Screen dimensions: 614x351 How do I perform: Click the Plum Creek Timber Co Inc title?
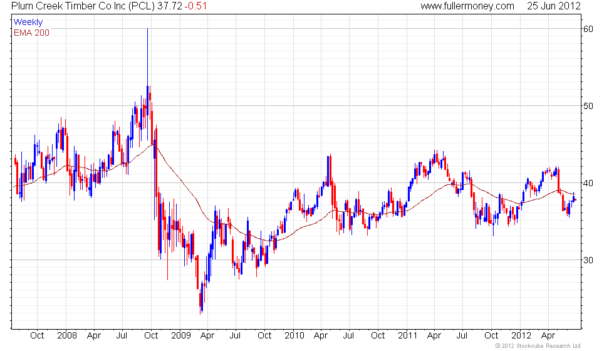click(84, 6)
